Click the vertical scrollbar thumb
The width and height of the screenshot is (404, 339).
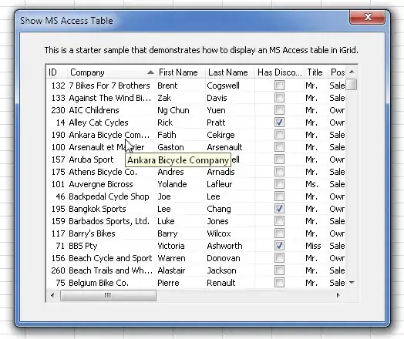[352, 85]
